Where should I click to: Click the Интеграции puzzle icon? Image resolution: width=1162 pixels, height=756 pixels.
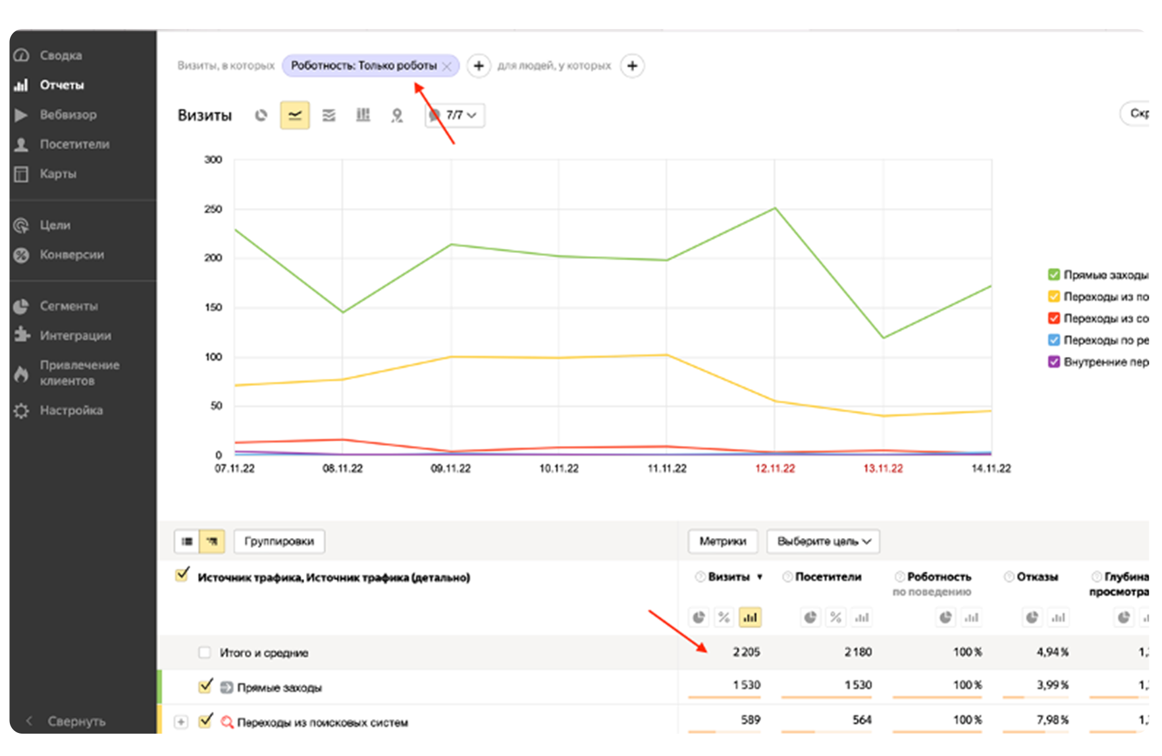click(x=22, y=335)
